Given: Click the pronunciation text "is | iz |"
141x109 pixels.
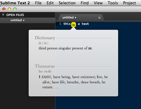Looking at the screenshot, I should click(x=43, y=43).
